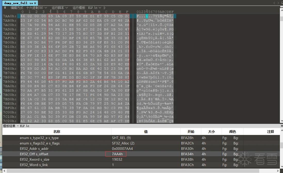Close the dump_new_full.so tab
The height and width of the screenshot is (173, 283).
click(x=35, y=3)
